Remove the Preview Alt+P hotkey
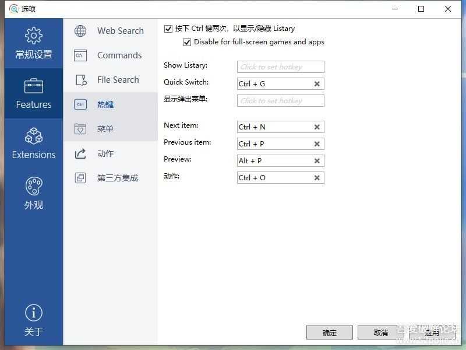This screenshot has width=466, height=350. [x=317, y=161]
